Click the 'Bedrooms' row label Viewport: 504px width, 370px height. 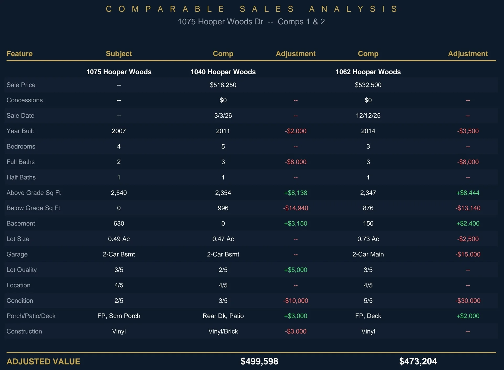[x=21, y=146]
